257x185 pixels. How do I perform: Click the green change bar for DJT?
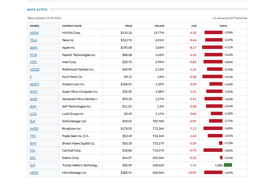[228, 165]
